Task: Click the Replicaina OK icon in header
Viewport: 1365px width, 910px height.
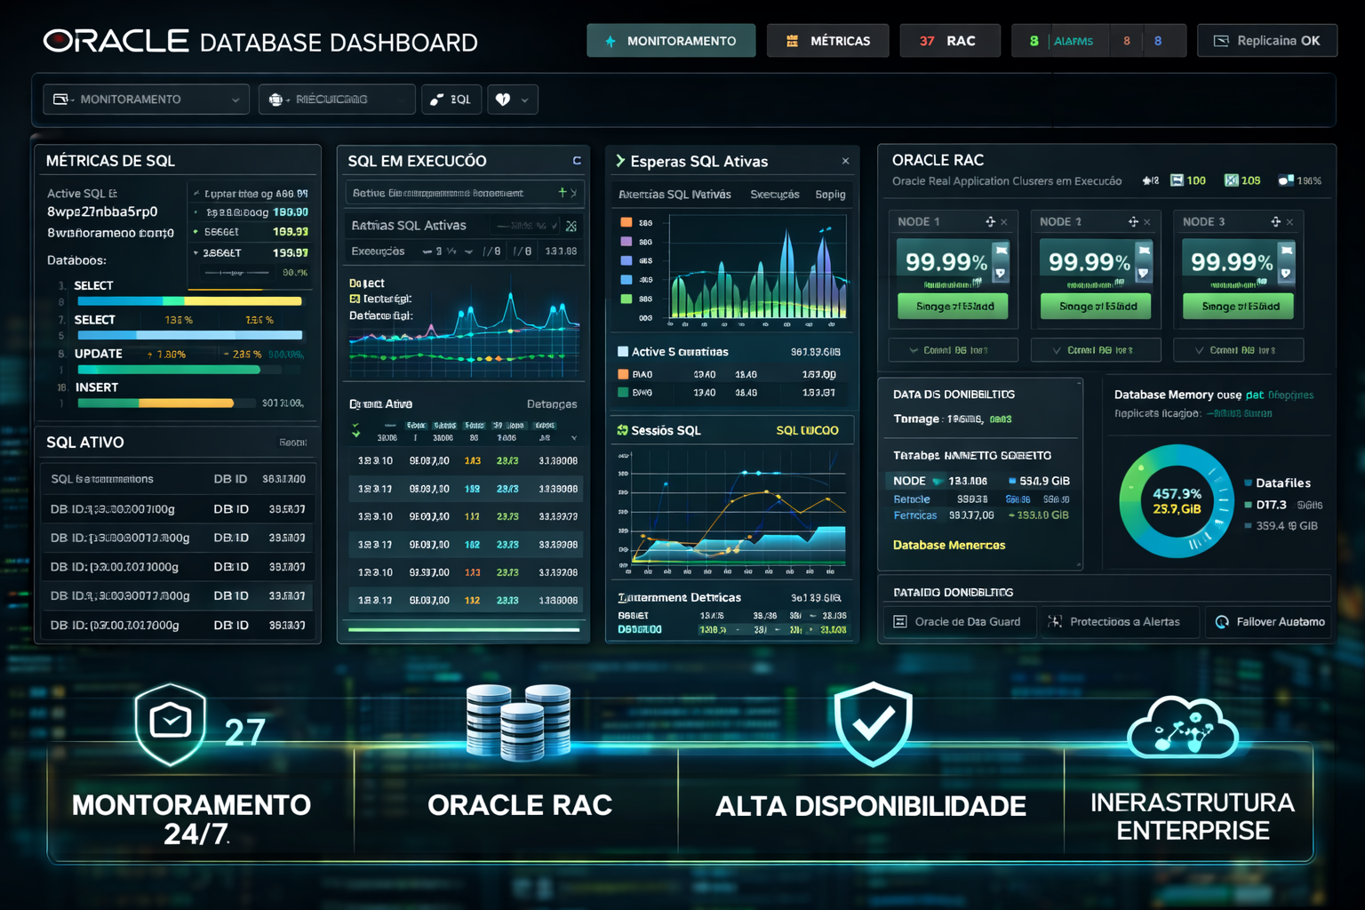Action: coord(1221,41)
